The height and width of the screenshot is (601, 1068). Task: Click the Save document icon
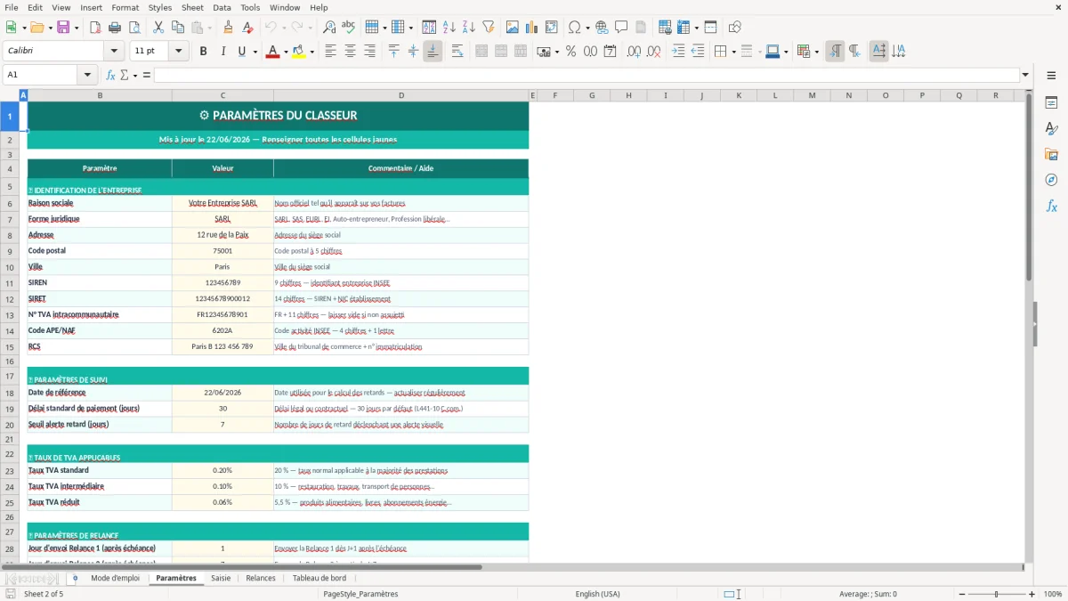[63, 28]
